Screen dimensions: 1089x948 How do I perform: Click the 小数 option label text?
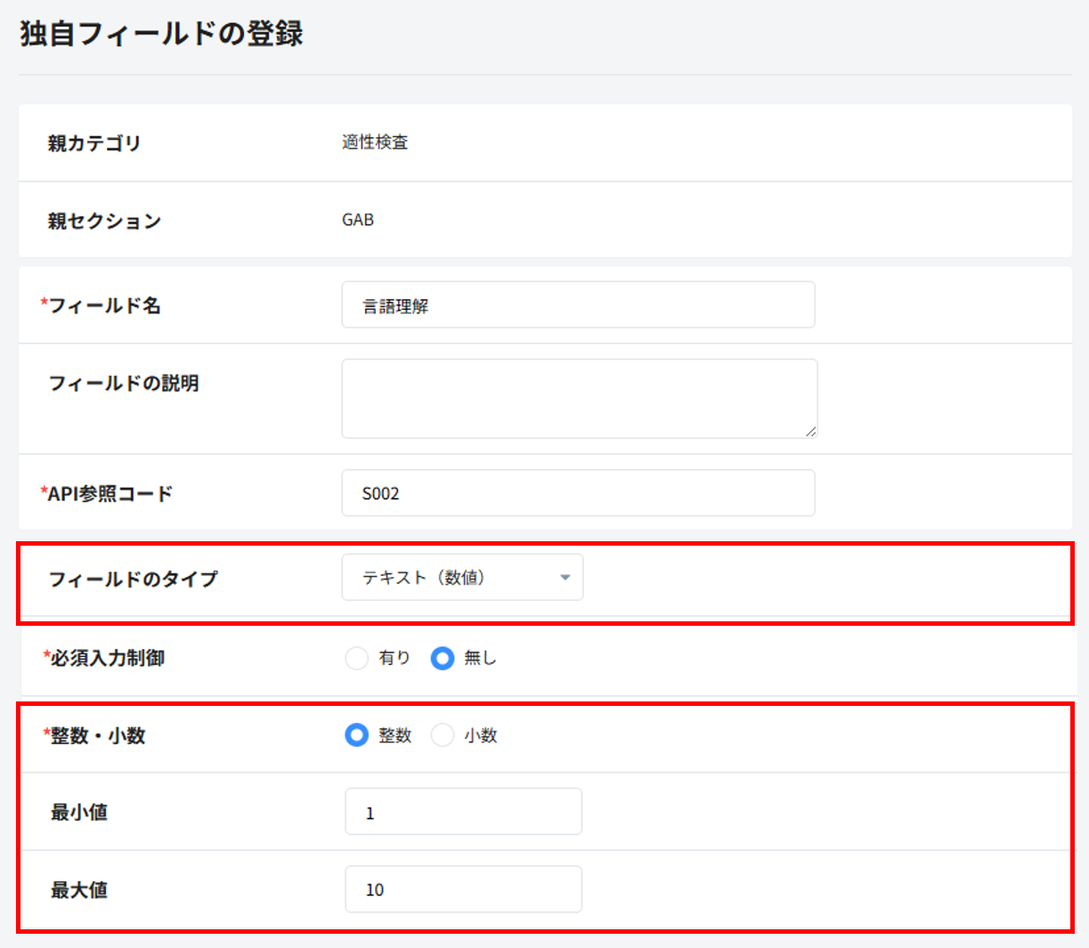tap(481, 736)
